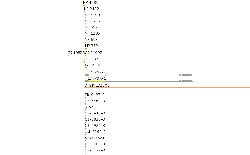Click the down-triangle marker under GS:9335
Screen dimensions: 250x155
pyautogui.click(x=85, y=62)
